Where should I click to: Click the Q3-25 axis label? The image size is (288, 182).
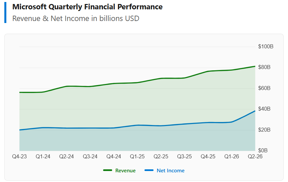(x=185, y=156)
